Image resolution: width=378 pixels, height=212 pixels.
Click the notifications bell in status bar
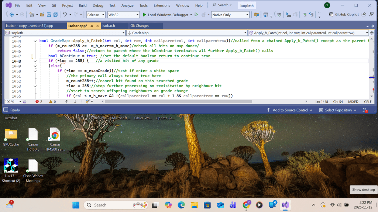(x=364, y=110)
